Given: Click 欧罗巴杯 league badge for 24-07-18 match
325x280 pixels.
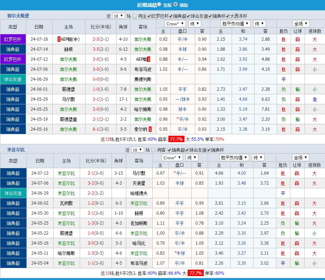Looking at the screenshot, I should 13,39.
